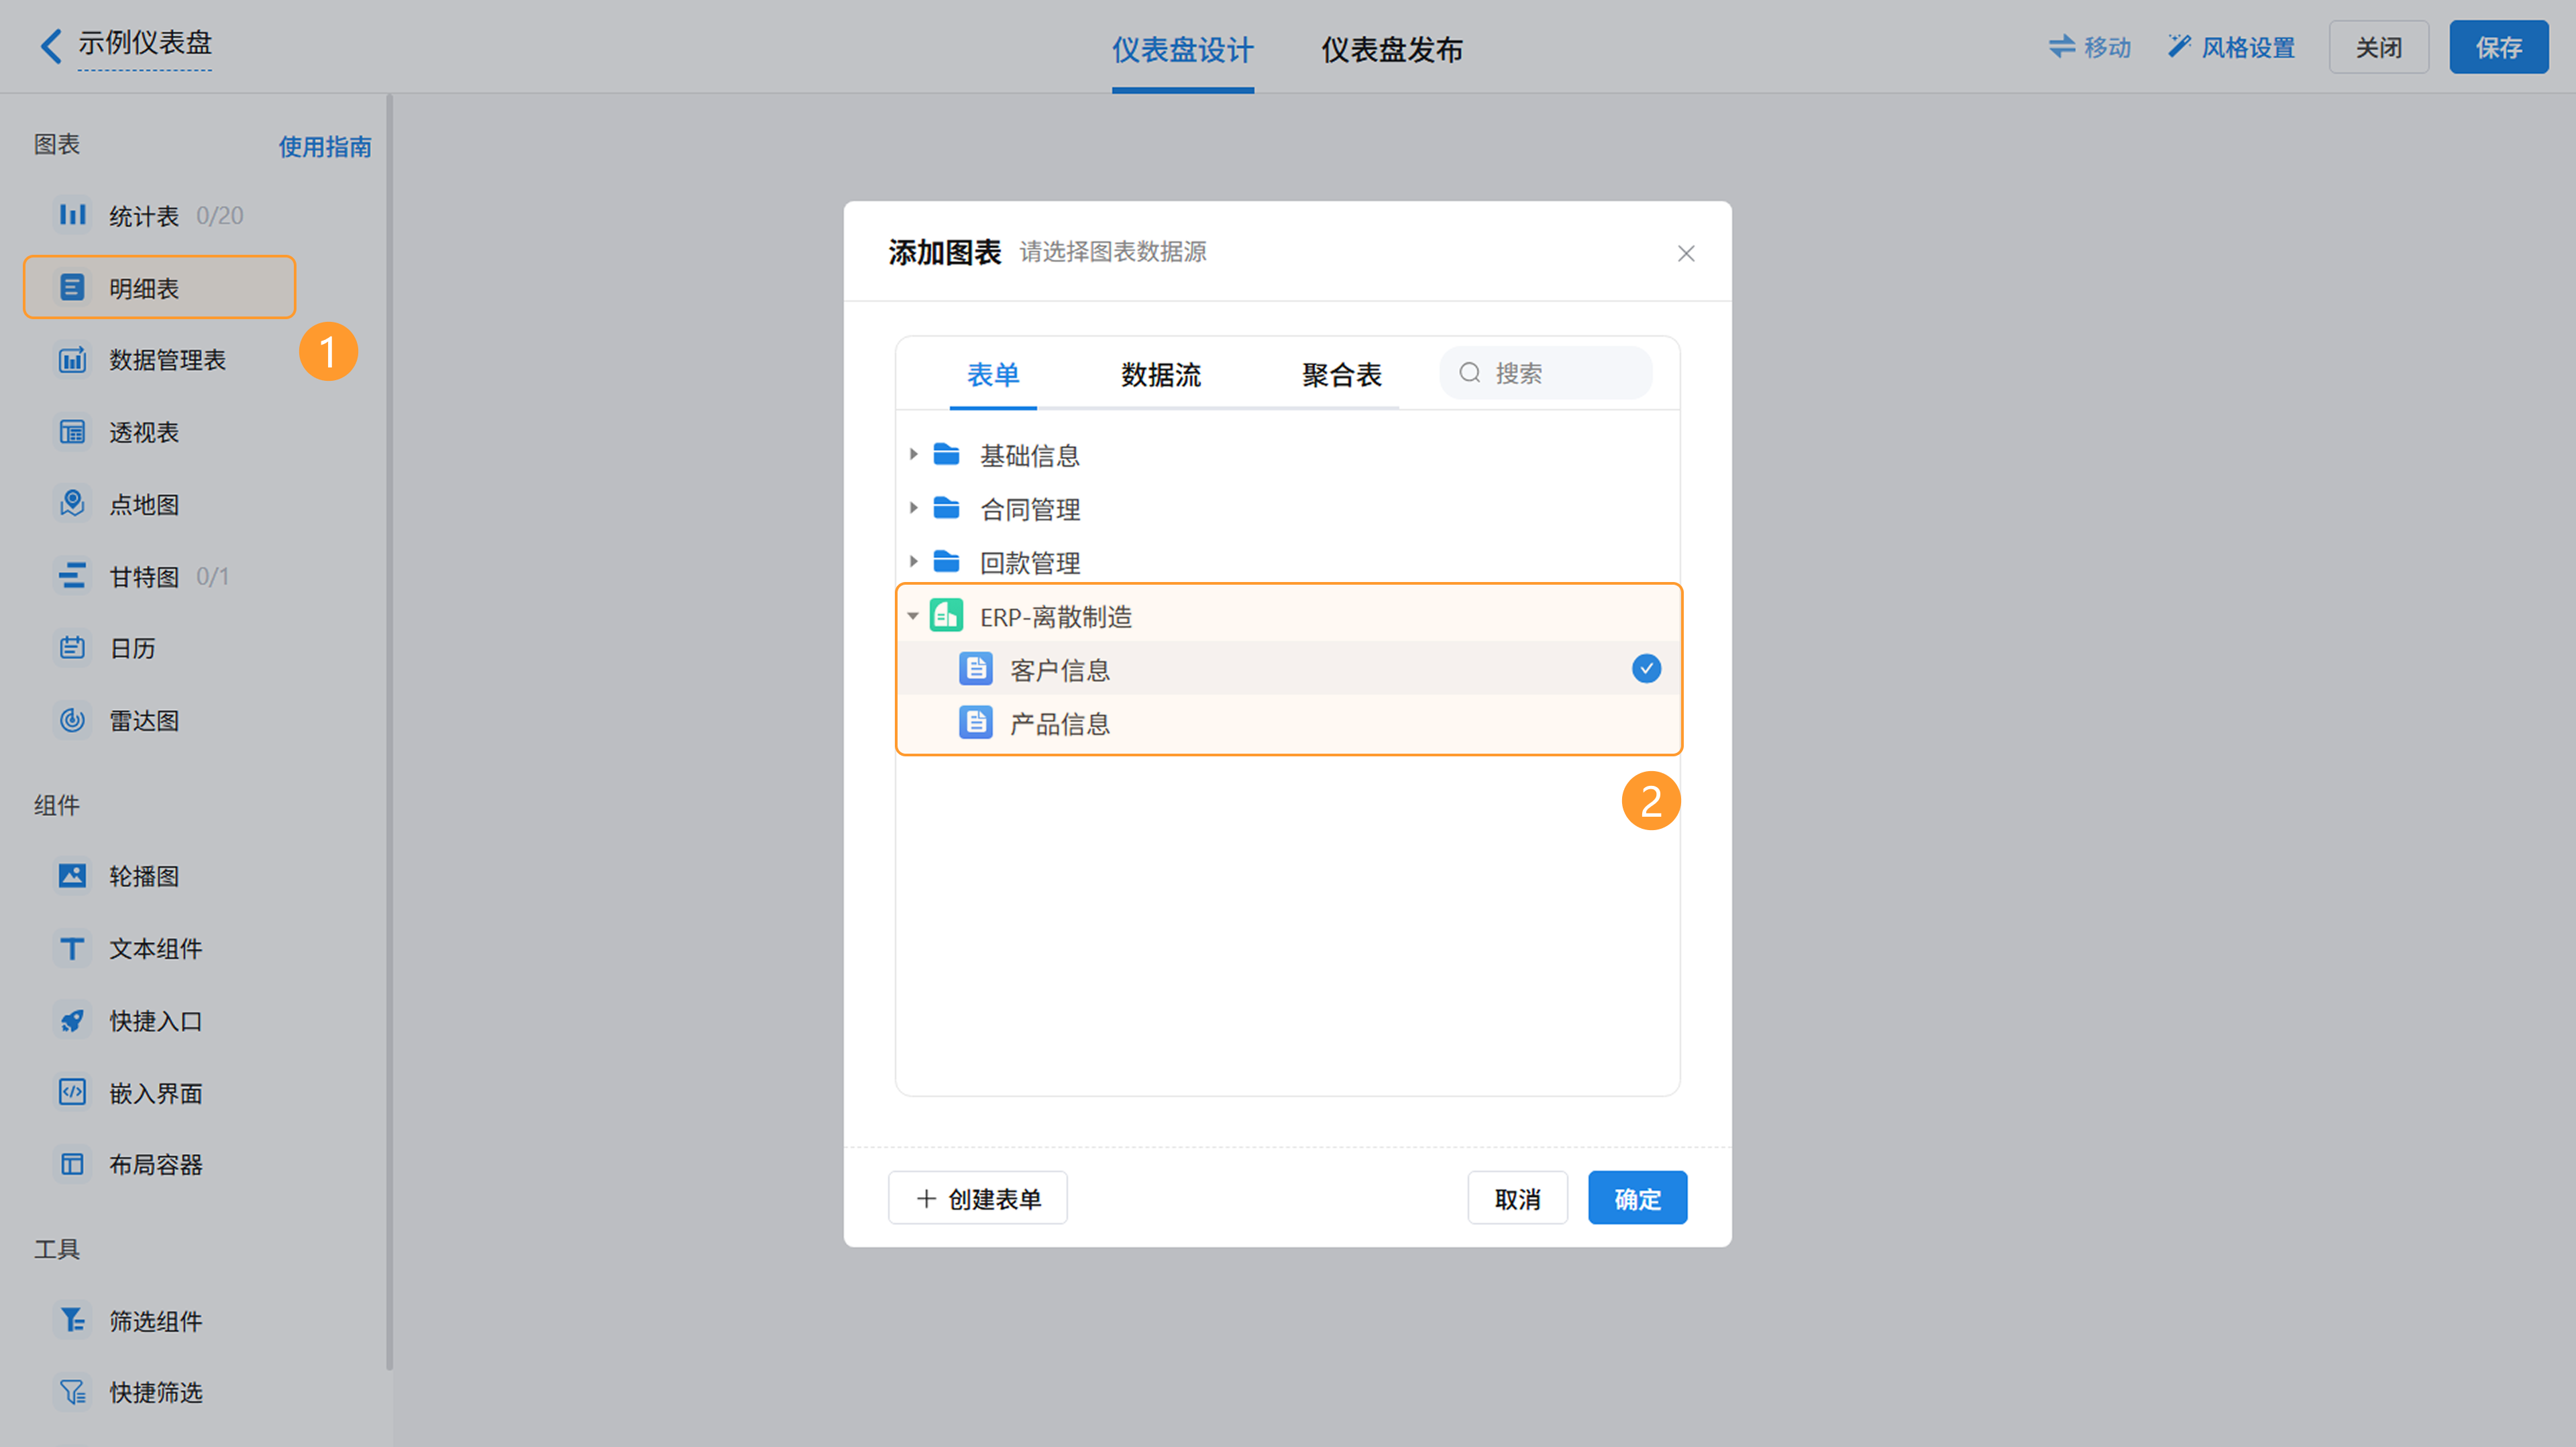The image size is (2576, 1447).
Task: Select the 甘特图 Gantt chart icon
Action: 72,575
